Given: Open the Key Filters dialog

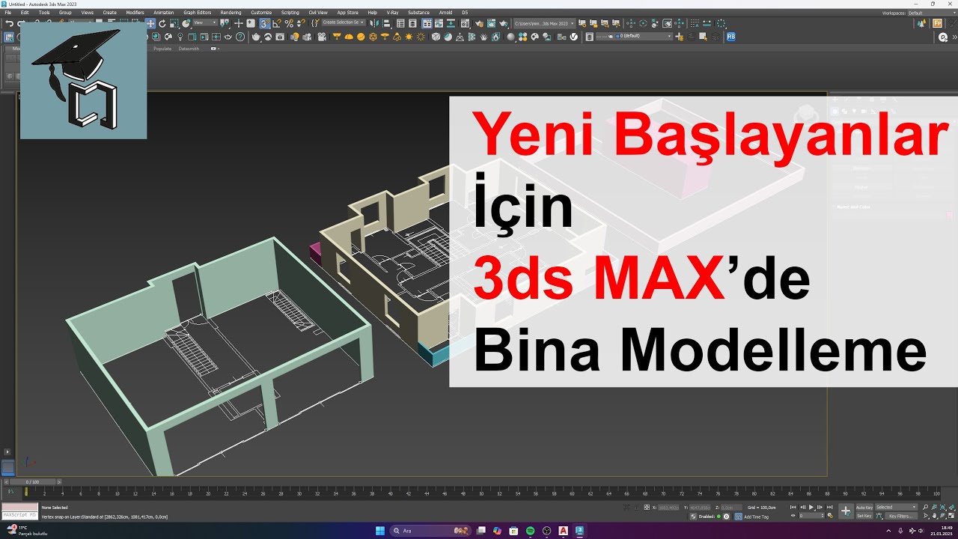Looking at the screenshot, I should click(900, 516).
